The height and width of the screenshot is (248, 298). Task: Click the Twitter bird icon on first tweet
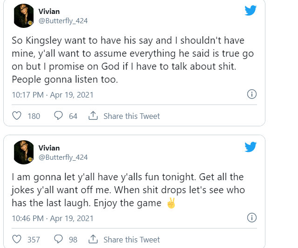(x=251, y=10)
